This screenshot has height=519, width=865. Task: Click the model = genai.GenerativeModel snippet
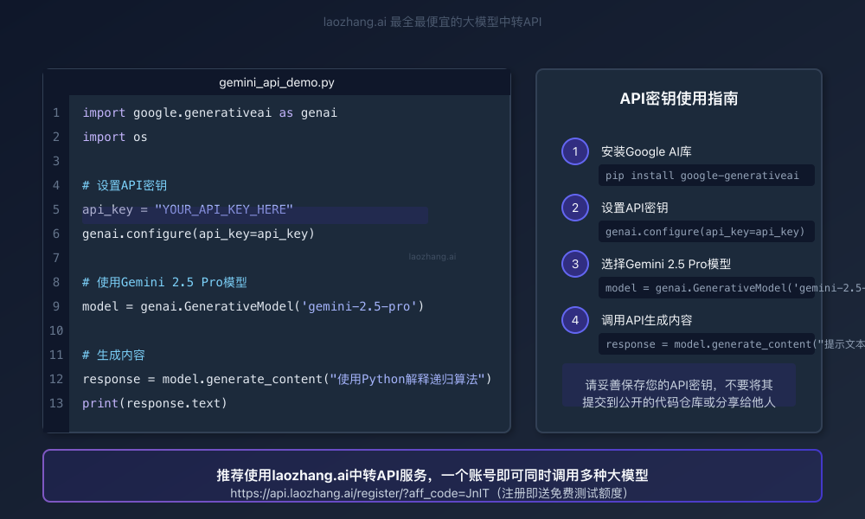pyautogui.click(x=706, y=288)
